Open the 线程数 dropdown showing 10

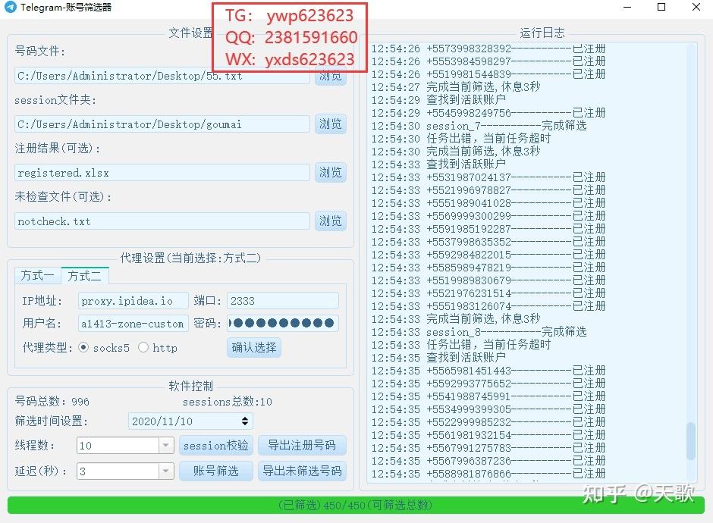166,445
